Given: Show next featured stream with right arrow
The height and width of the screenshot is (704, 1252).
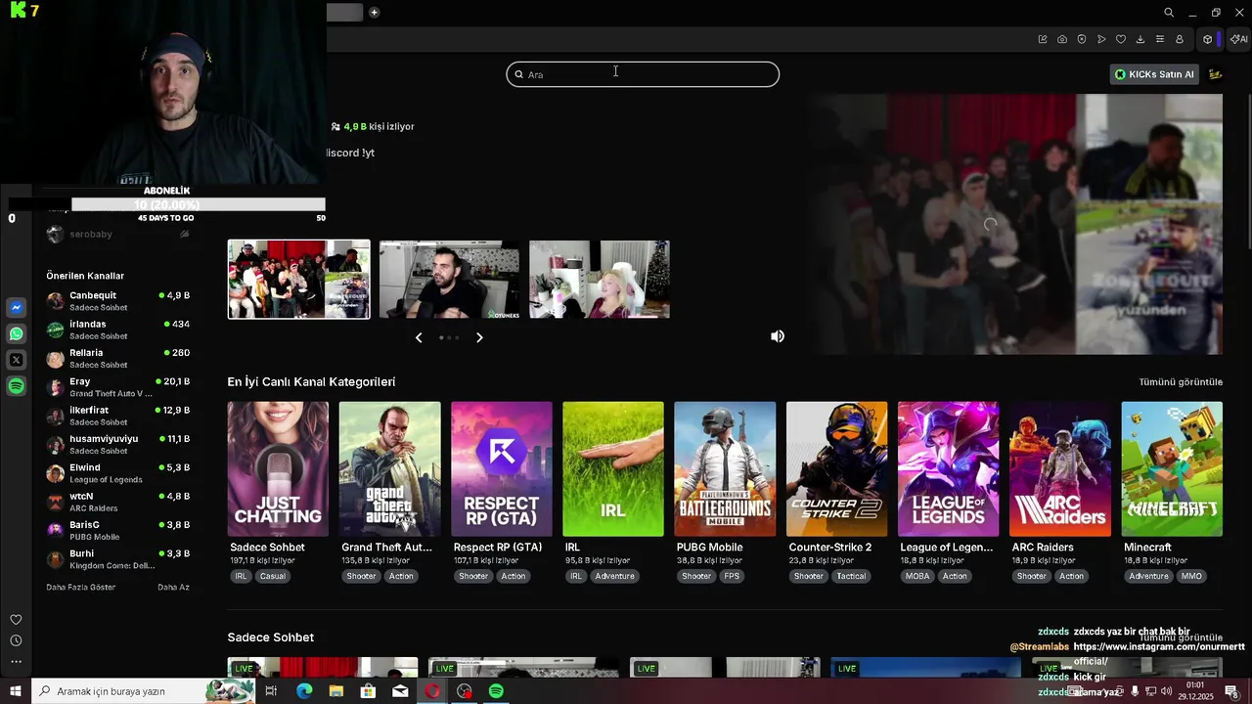Looking at the screenshot, I should pos(479,337).
